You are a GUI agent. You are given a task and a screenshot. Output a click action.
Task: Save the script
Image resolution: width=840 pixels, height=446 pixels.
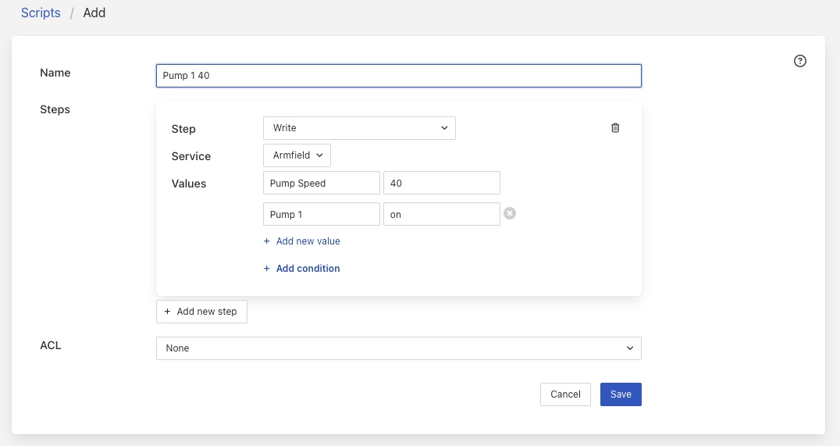click(x=621, y=394)
